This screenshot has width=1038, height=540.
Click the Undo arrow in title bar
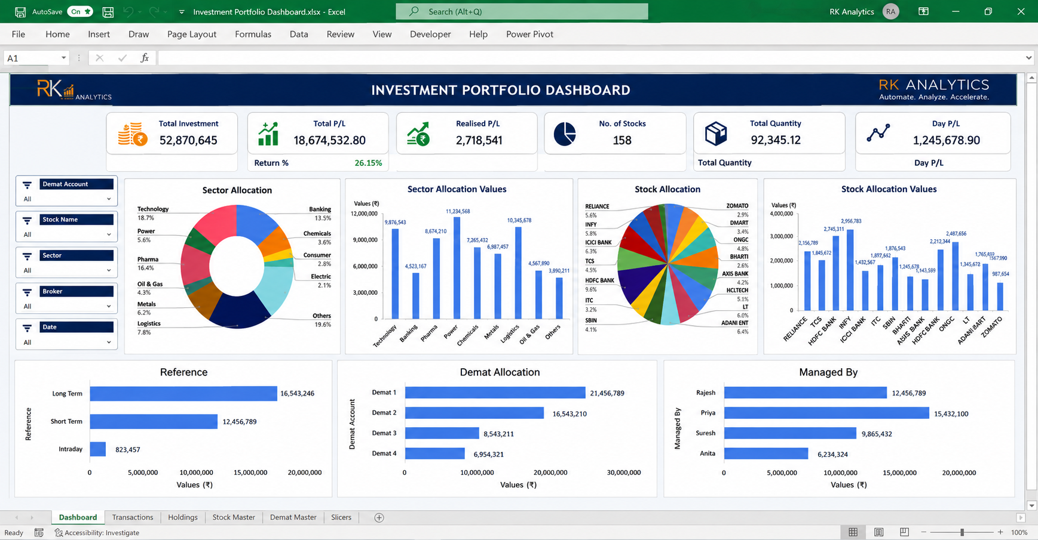[128, 11]
